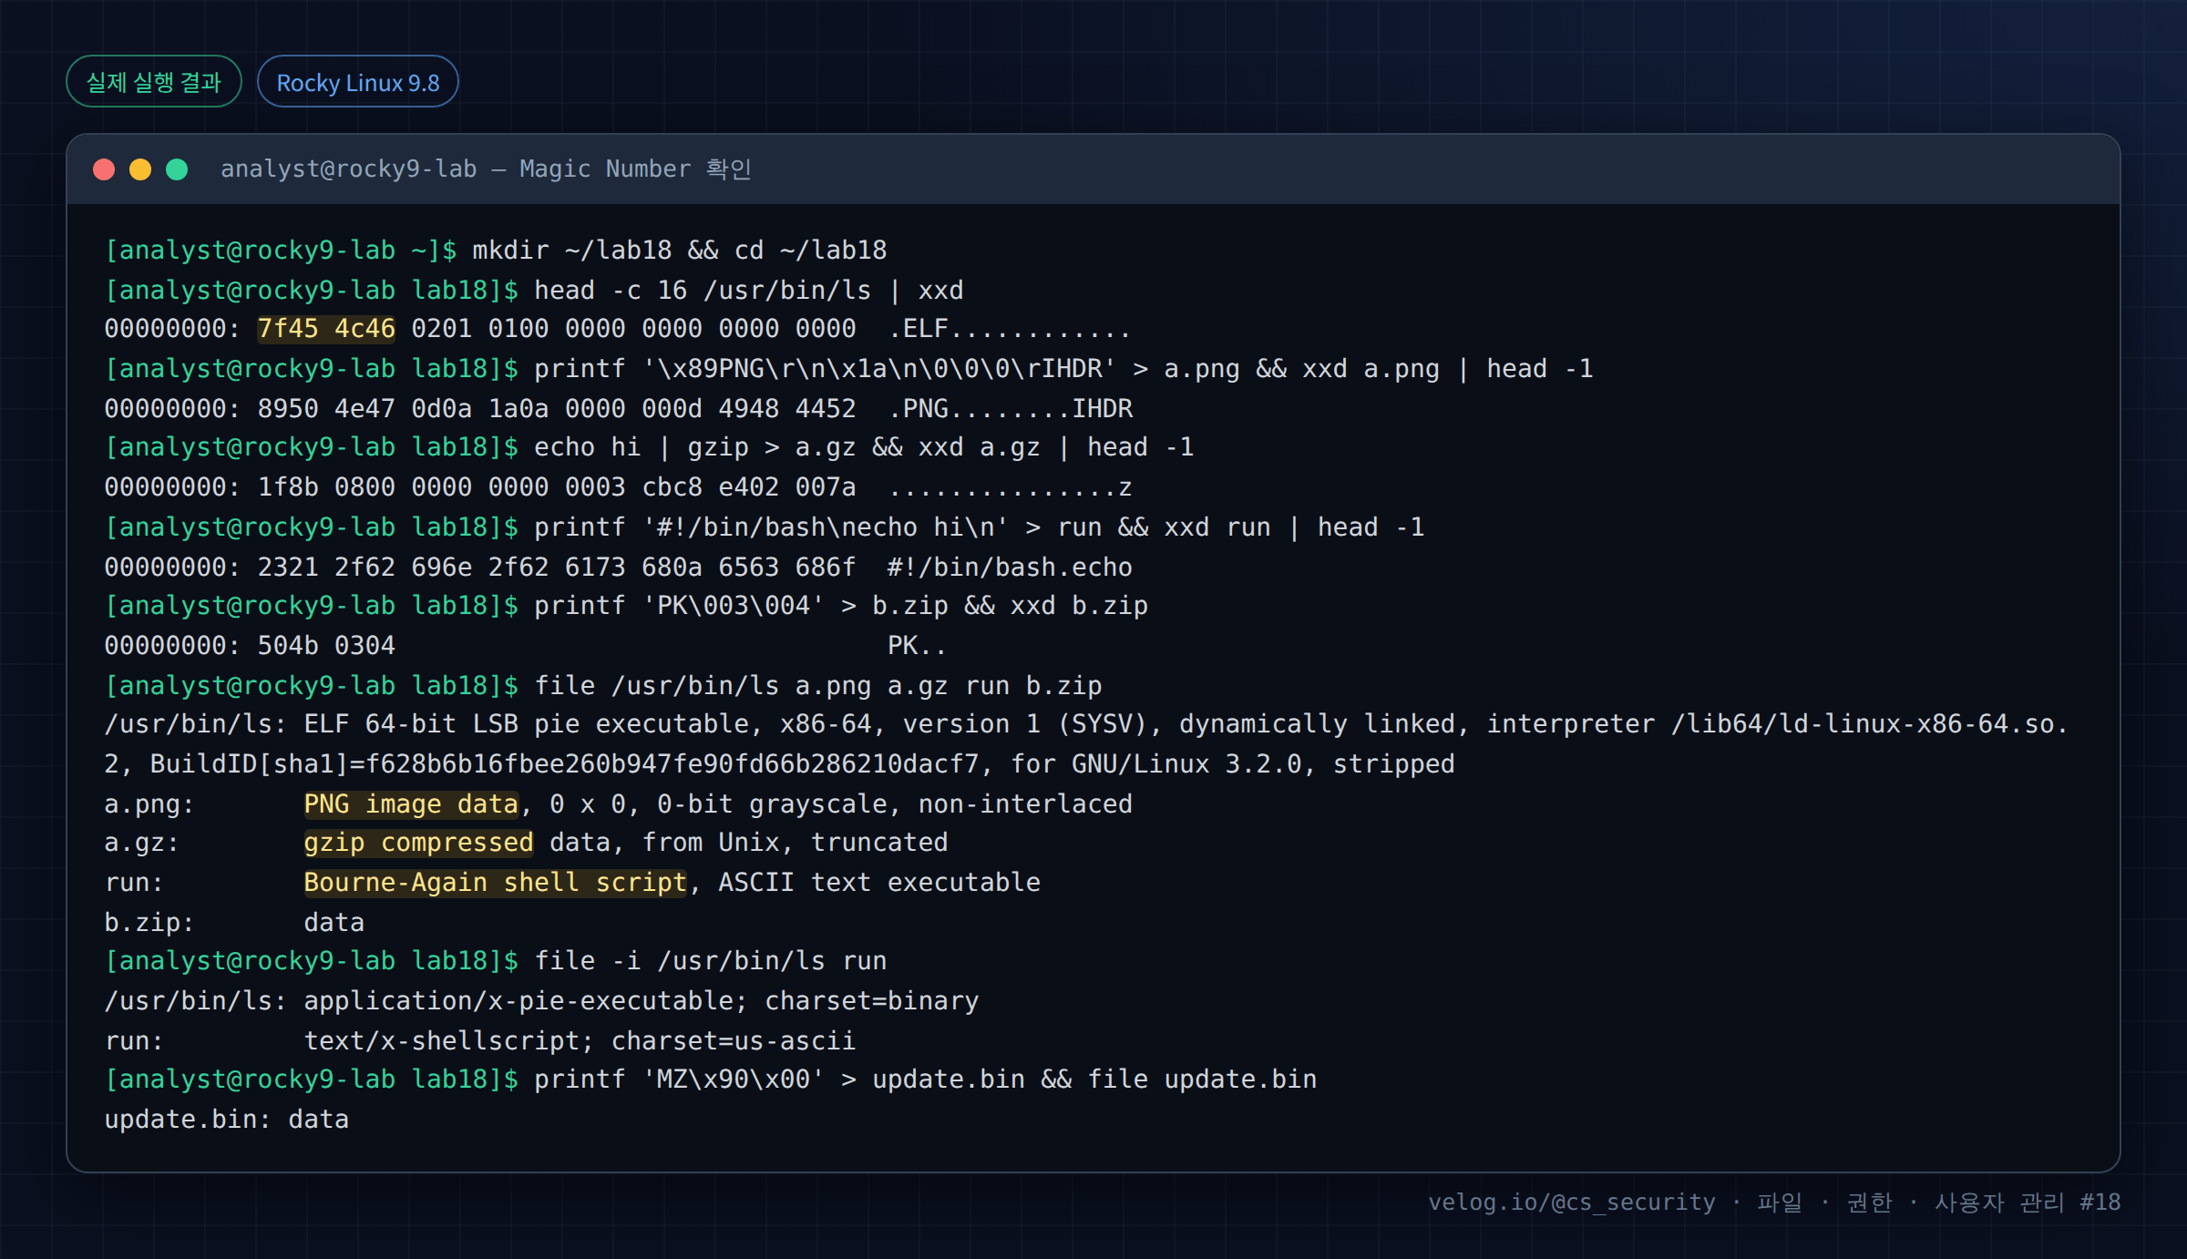
Task: Click the 'file /usr/bin/ls a.png a.gz run b.zip' command
Action: (818, 686)
